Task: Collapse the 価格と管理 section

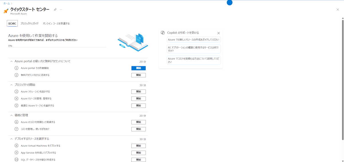Action: pyautogui.click(x=11, y=115)
